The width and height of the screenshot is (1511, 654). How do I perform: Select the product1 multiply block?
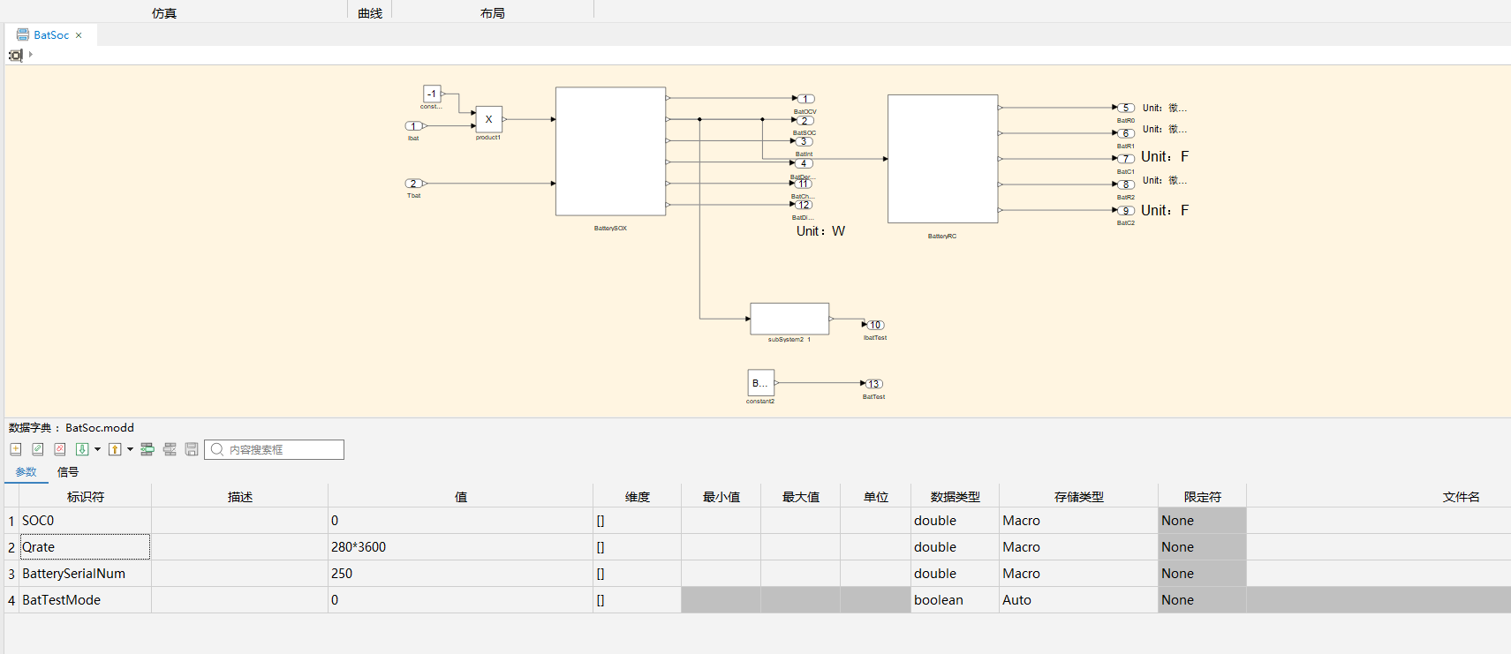coord(488,119)
